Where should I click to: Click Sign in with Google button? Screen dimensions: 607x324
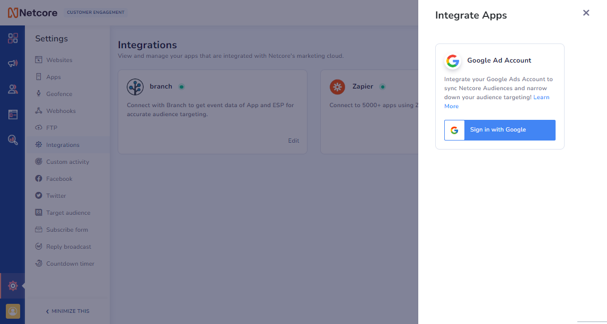(500, 130)
